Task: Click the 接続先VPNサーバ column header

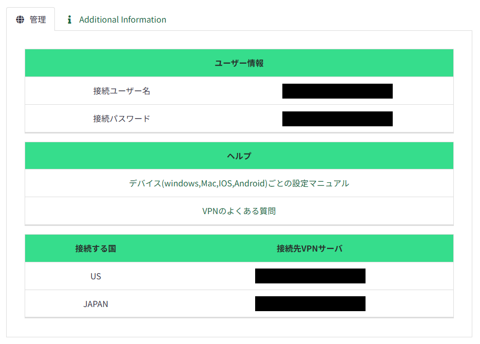Action: [310, 249]
